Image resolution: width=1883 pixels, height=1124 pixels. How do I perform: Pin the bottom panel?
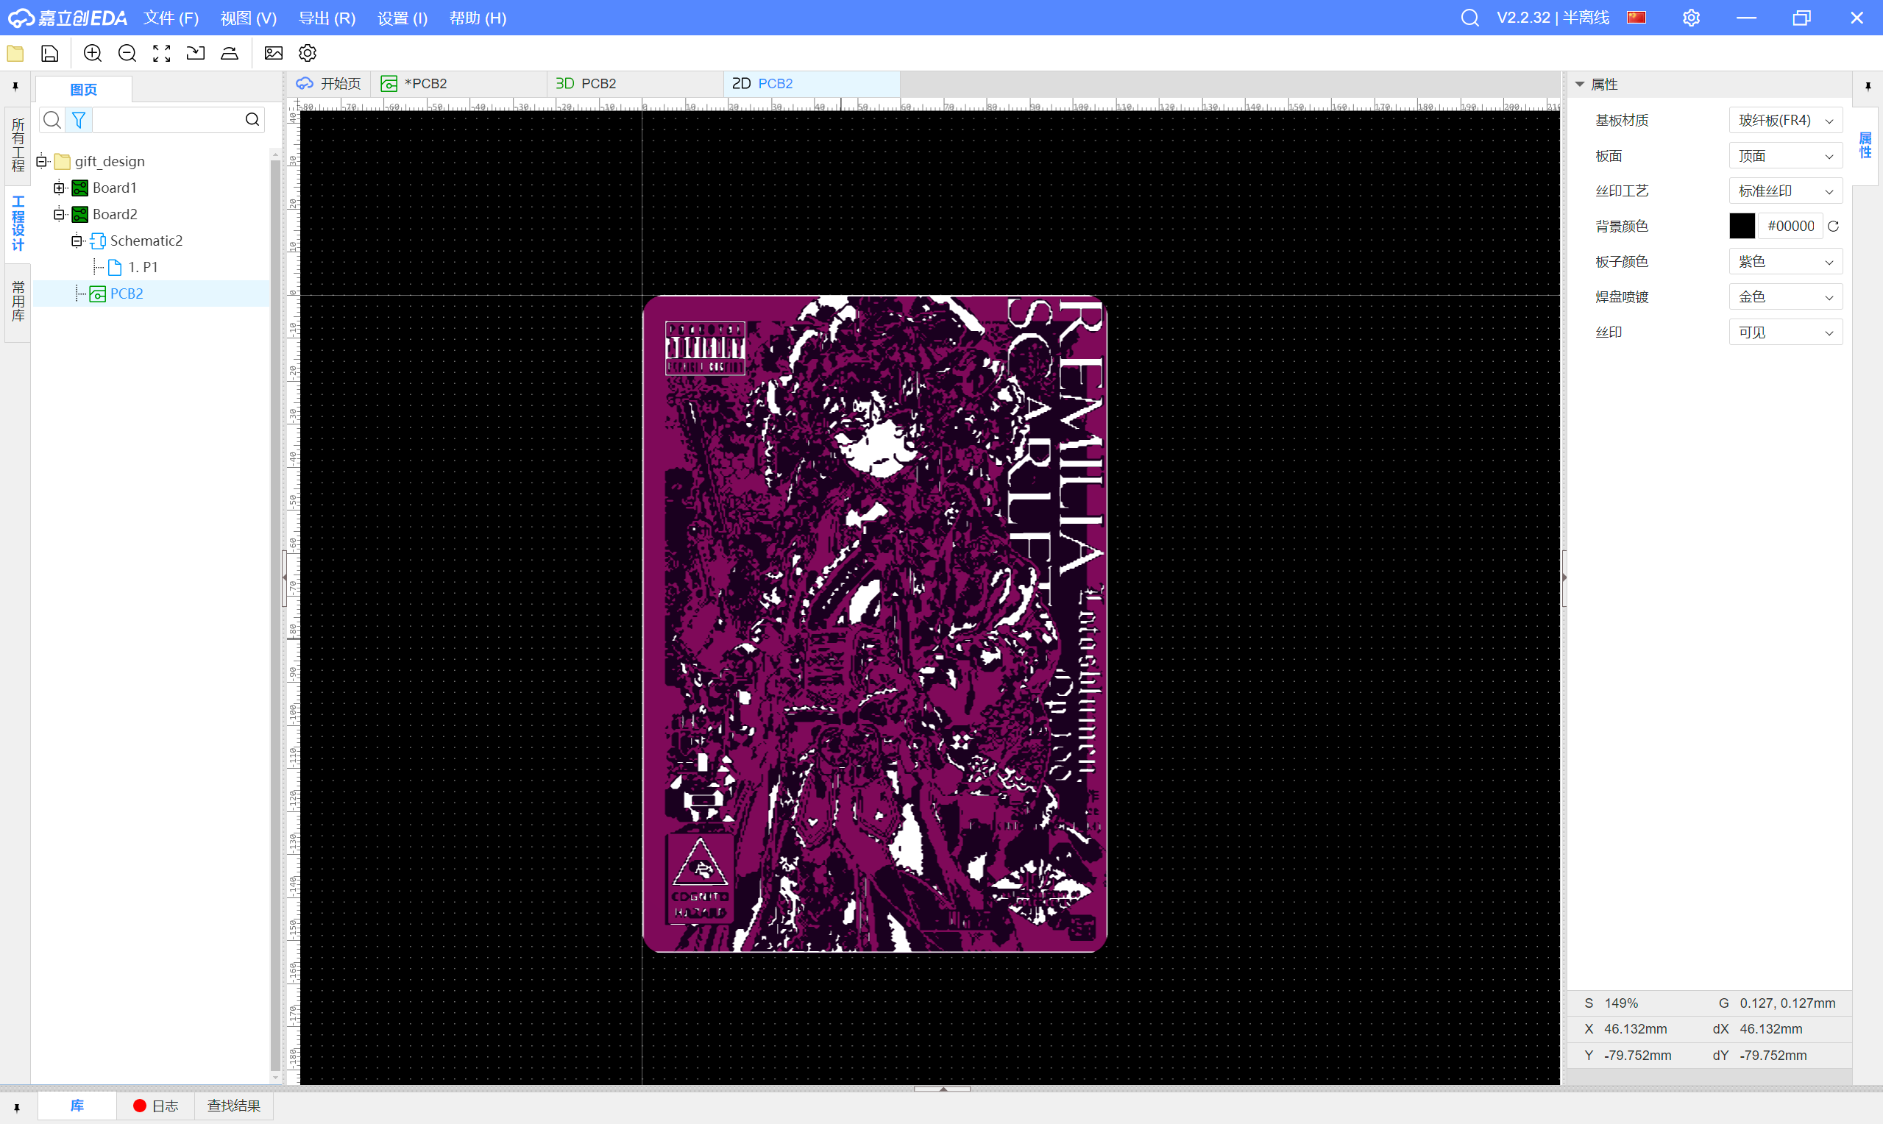17,1108
